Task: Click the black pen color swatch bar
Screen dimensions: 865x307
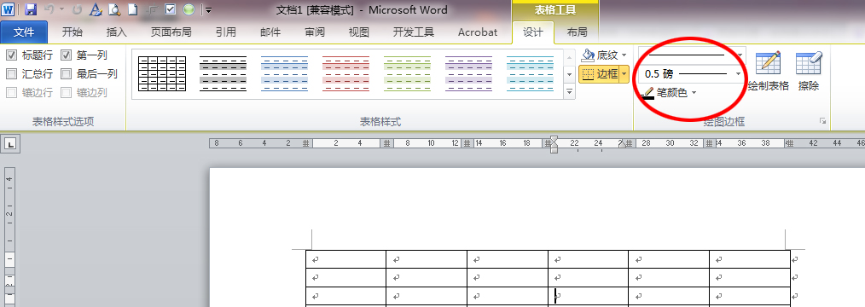Action: click(647, 98)
